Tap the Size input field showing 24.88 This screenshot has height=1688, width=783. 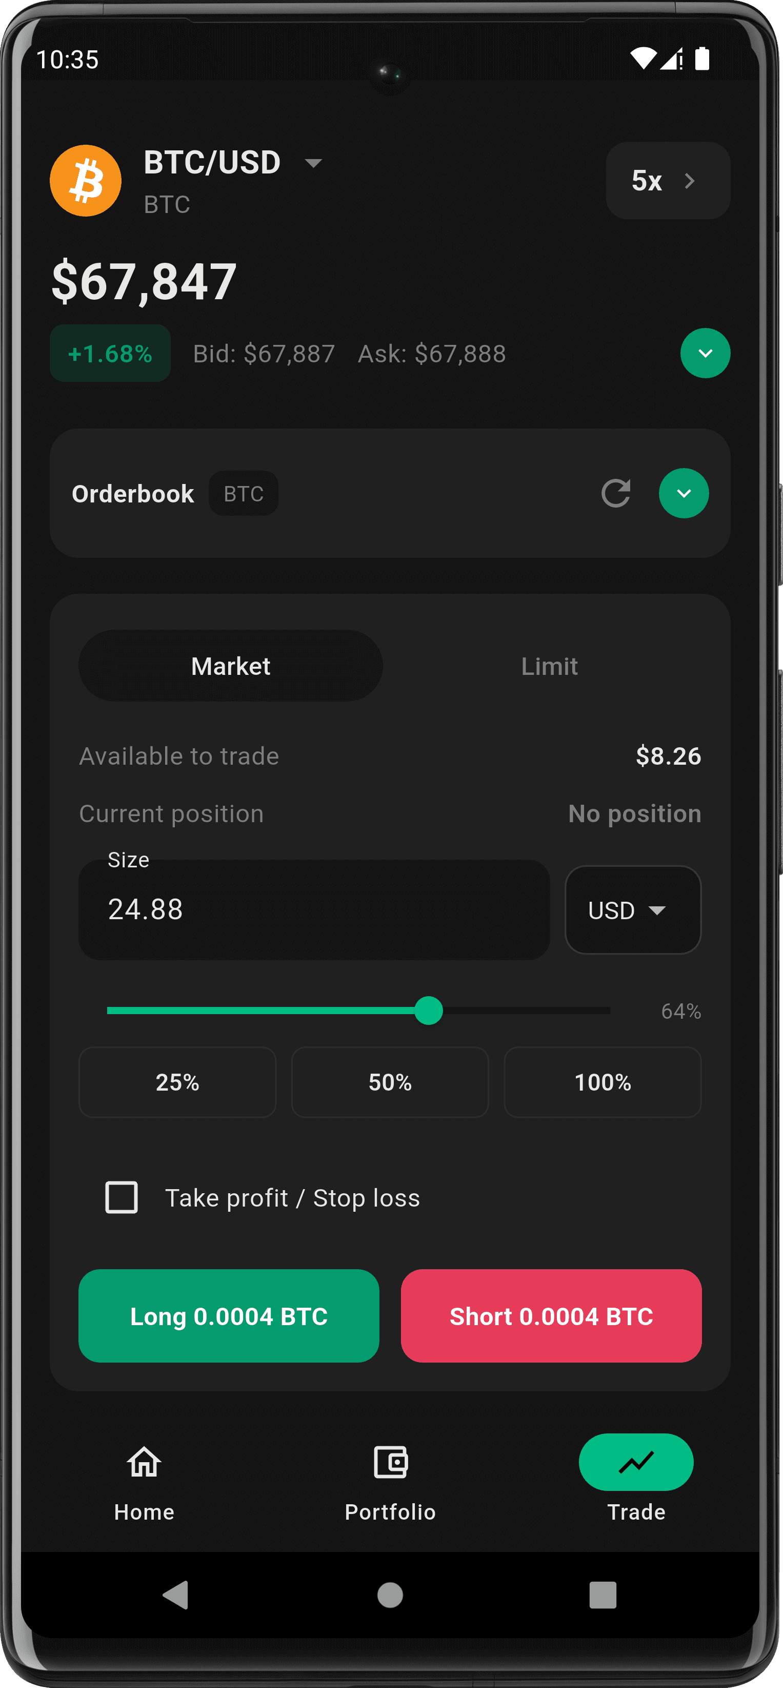[314, 910]
